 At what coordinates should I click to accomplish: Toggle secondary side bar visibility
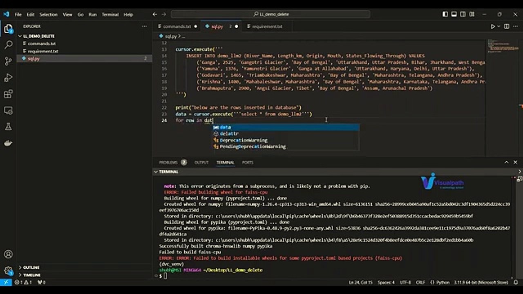pos(463,14)
